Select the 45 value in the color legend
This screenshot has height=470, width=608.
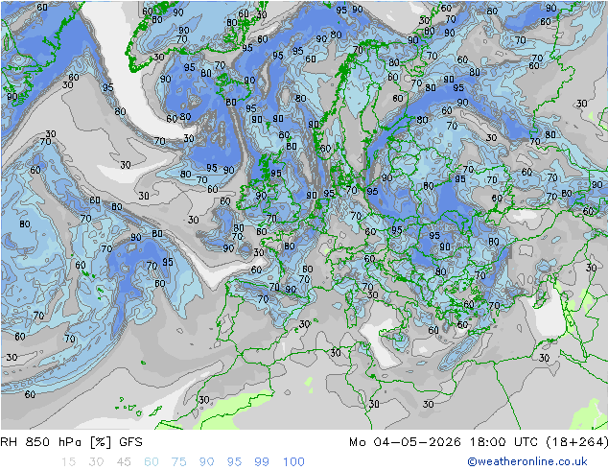point(124,461)
